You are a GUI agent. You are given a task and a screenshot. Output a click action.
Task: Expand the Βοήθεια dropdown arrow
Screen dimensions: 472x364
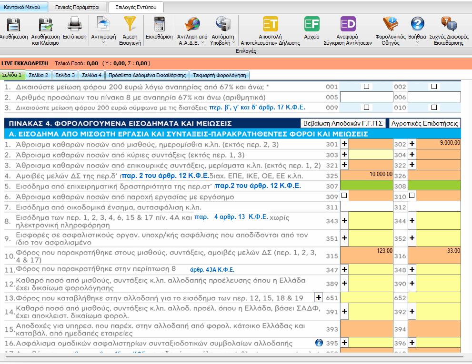(417, 42)
